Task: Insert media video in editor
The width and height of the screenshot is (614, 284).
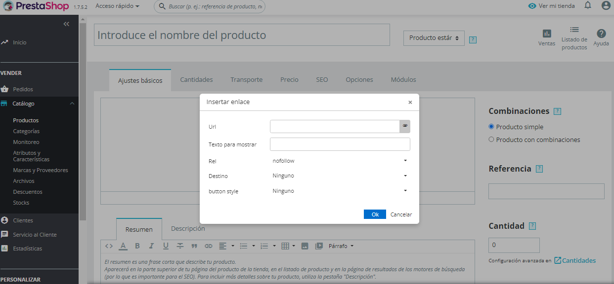Action: pos(319,246)
